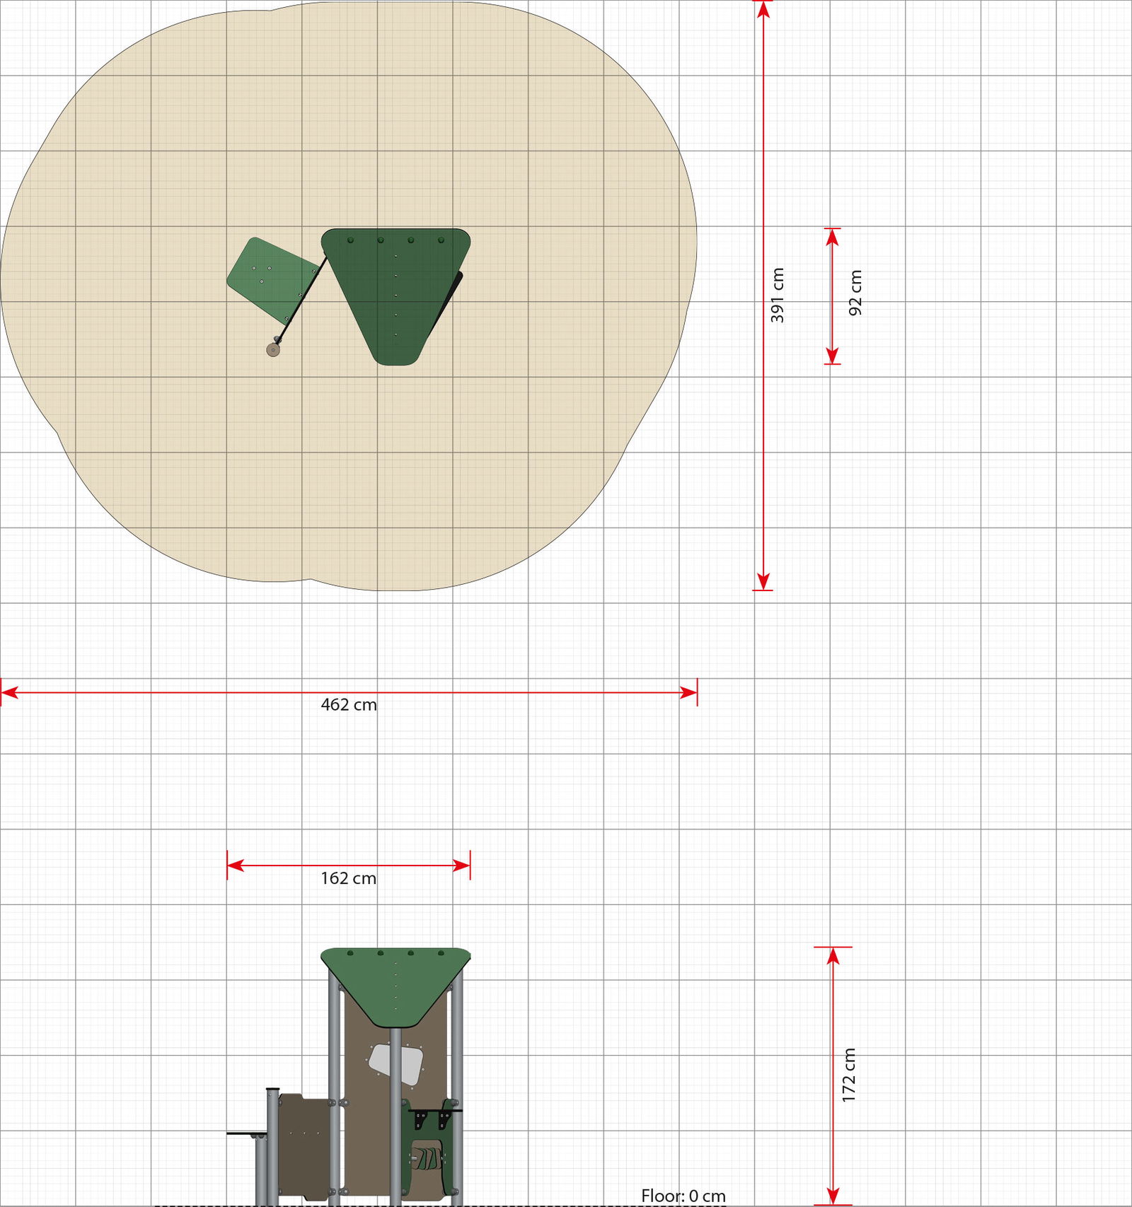Click the right arrowhead of the 162 cm line
Image resolution: width=1132 pixels, height=1207 pixels.
[461, 865]
